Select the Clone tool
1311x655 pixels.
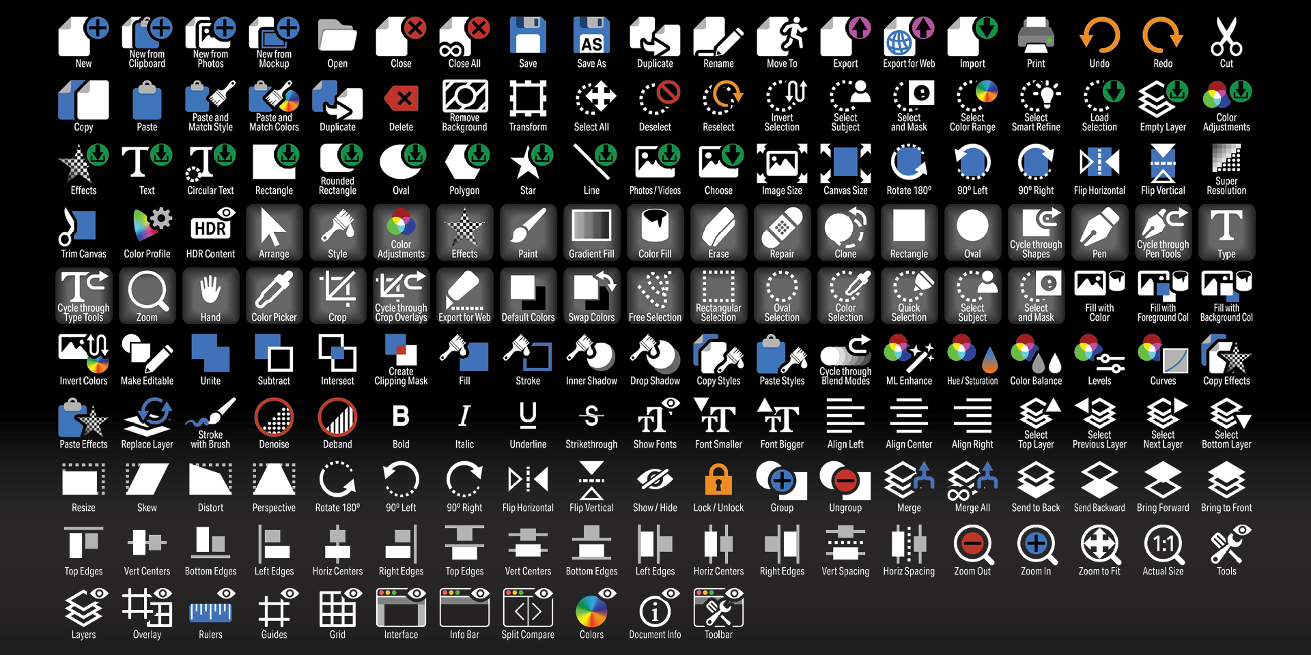pyautogui.click(x=845, y=233)
